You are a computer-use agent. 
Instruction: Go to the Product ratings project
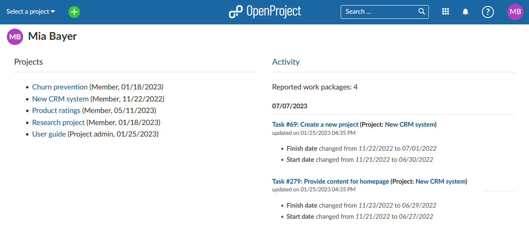[56, 110]
